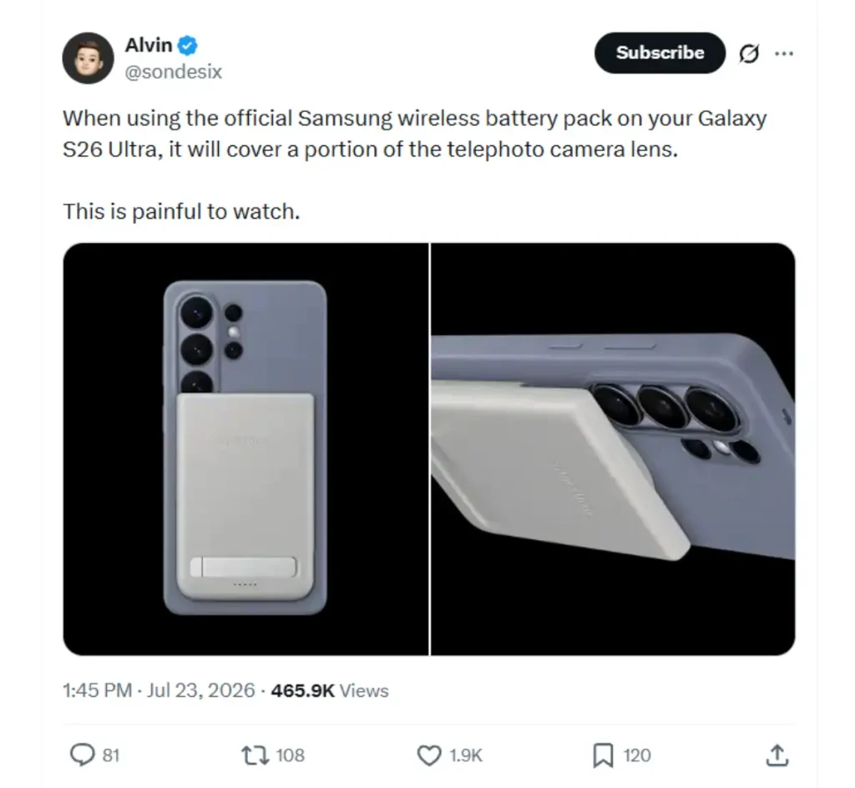
Task: Open Alvin's profile avatar
Action: point(88,58)
